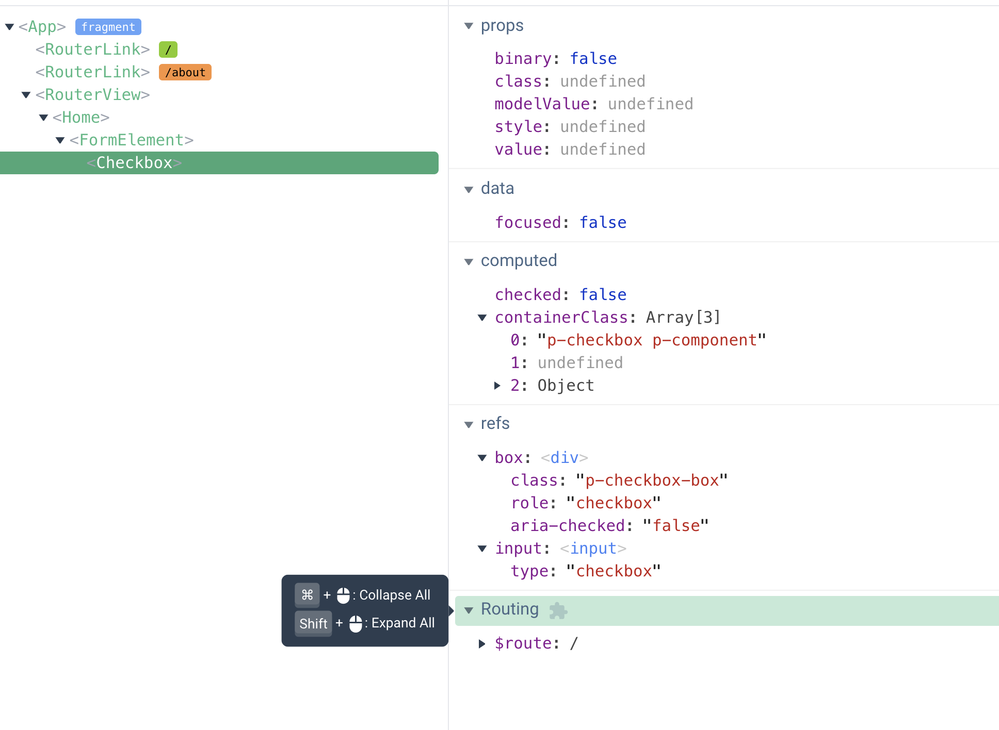This screenshot has height=730, width=999.
Task: Collapse the refs section
Action: [x=469, y=424]
